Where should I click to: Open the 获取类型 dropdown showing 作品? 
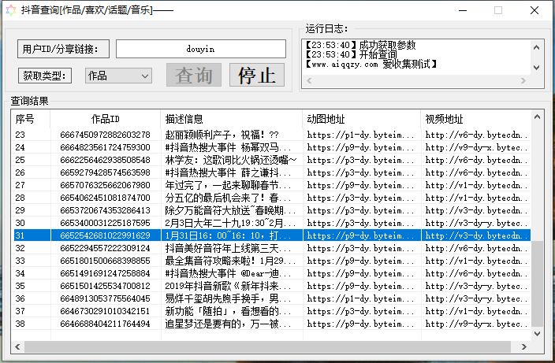click(x=117, y=76)
